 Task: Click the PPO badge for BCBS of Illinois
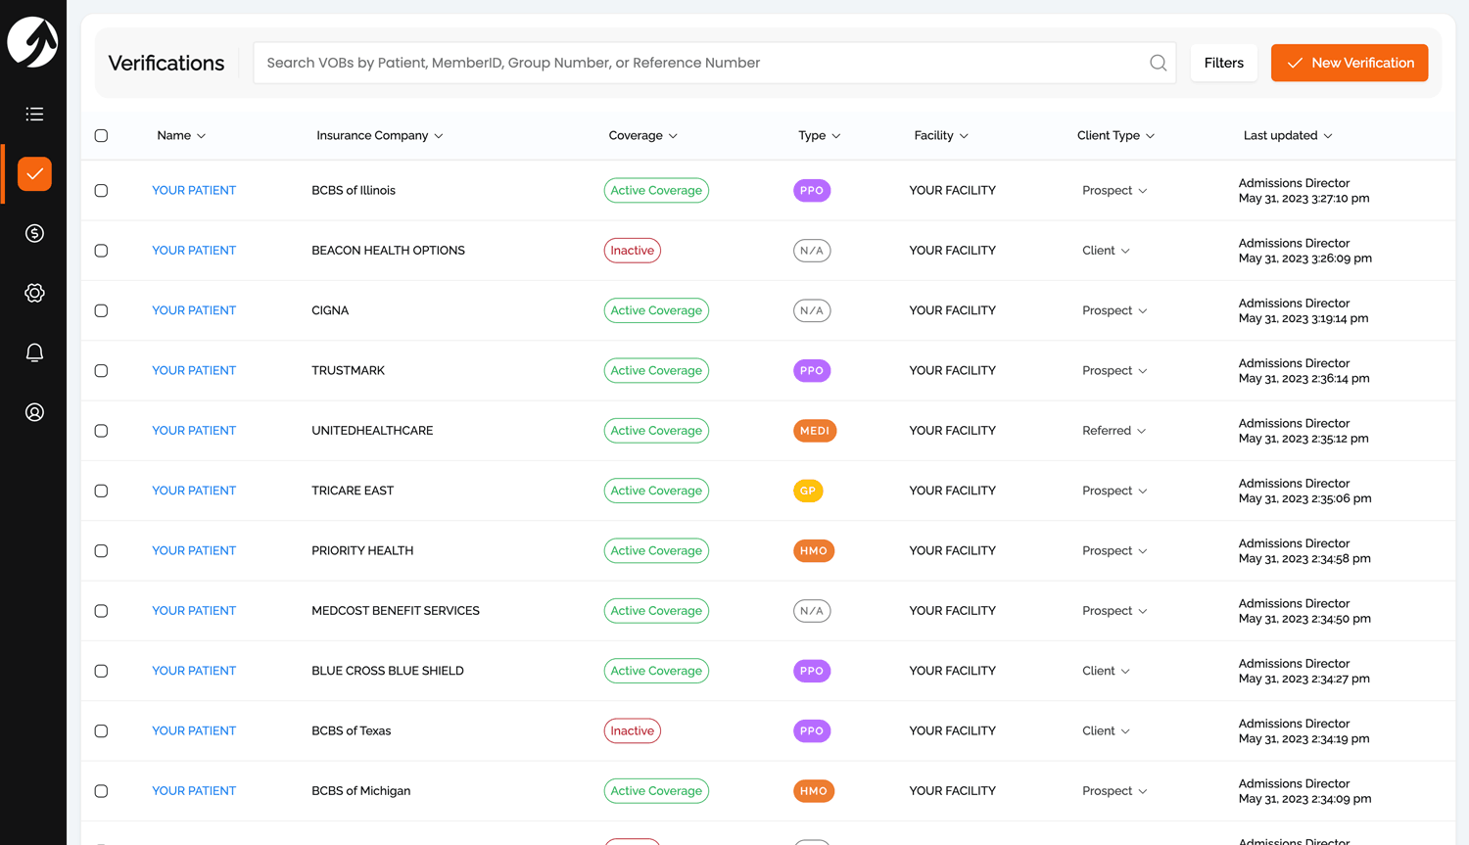[812, 191]
